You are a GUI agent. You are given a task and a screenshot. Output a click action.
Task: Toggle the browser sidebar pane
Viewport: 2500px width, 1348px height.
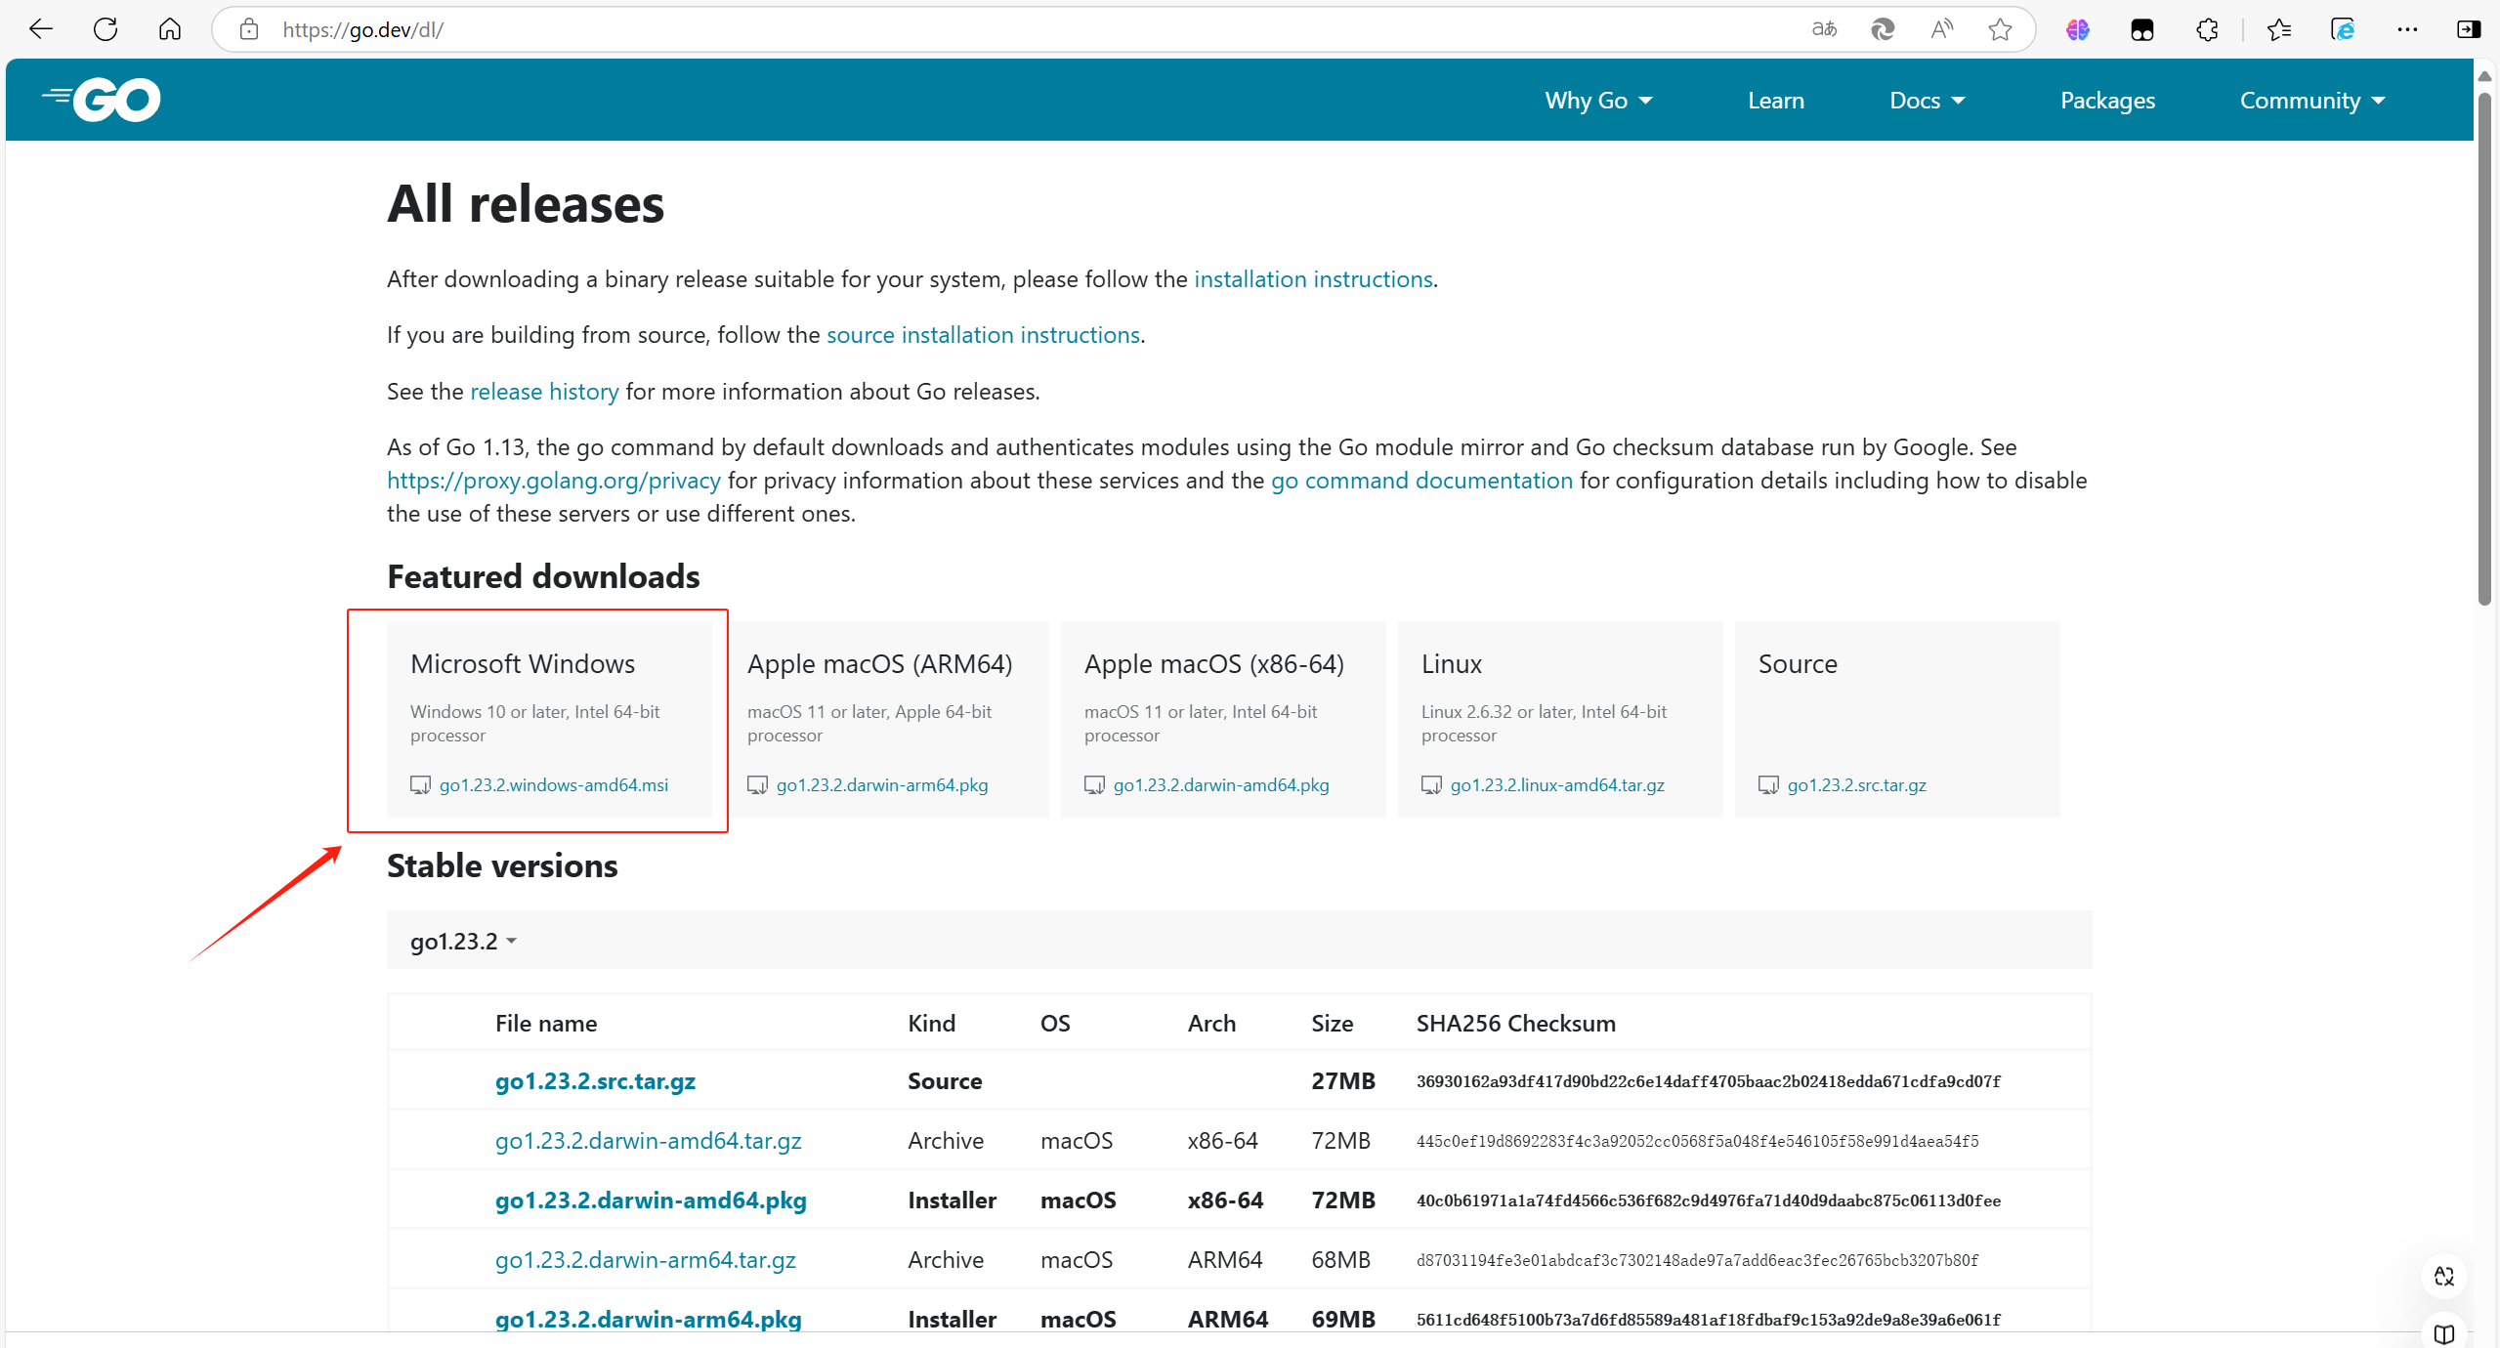(2468, 29)
